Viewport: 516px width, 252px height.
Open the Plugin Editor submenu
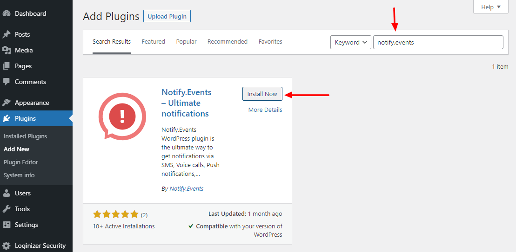[x=21, y=162]
